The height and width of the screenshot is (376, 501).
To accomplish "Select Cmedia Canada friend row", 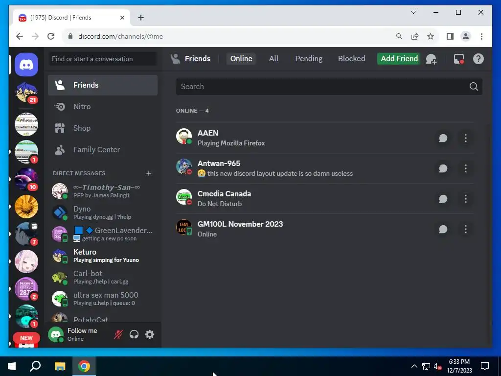I will 325,199.
